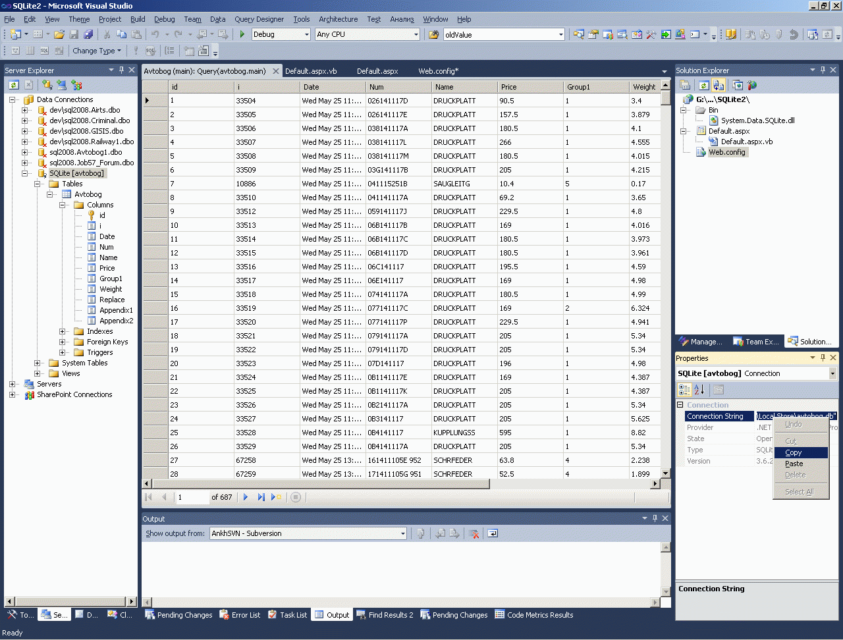Open the Change Type dropdown

coord(97,51)
